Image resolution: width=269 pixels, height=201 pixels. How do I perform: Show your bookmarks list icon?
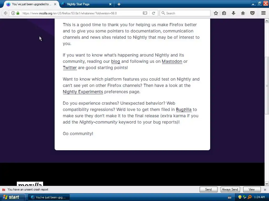[x=224, y=13]
